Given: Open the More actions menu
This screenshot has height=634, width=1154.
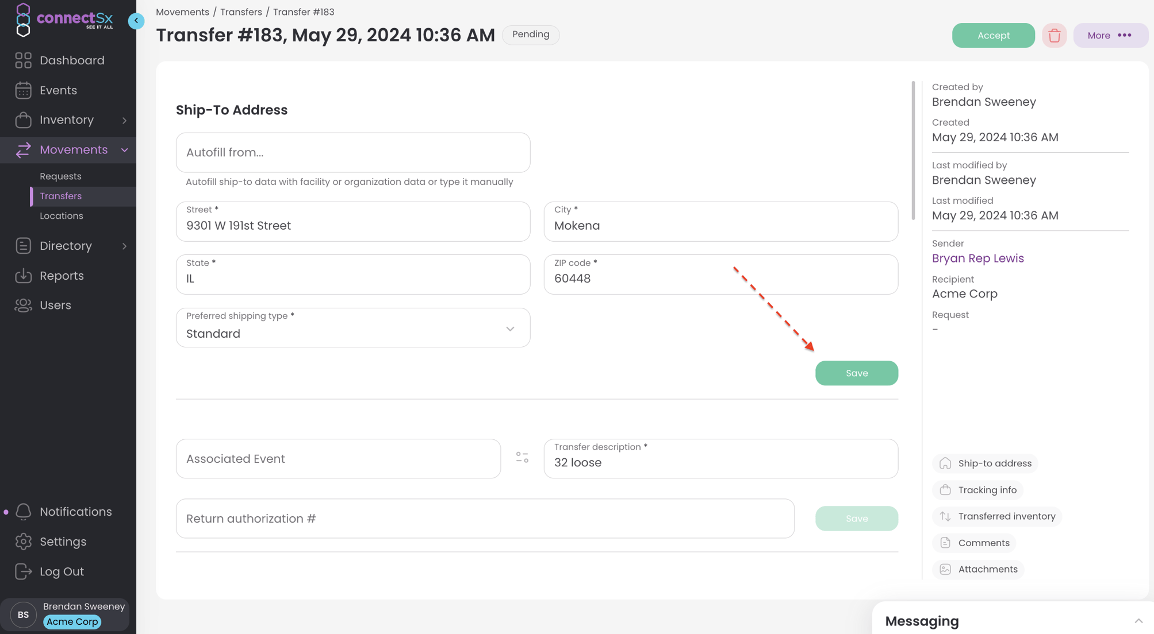Looking at the screenshot, I should coord(1110,36).
